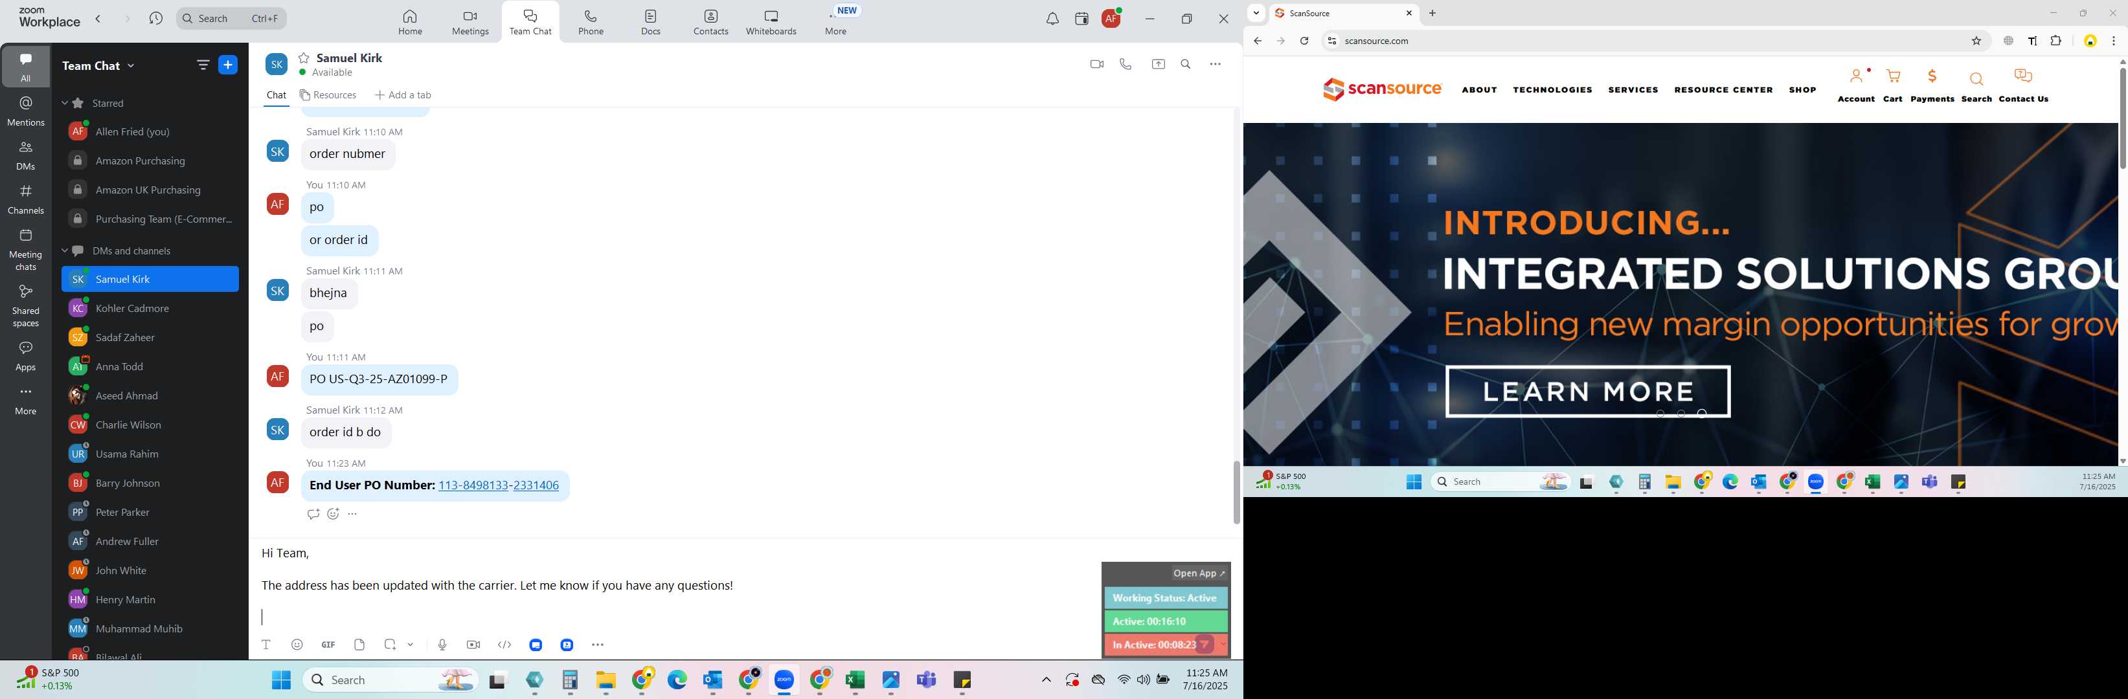Select Mentions in left sidebar
This screenshot has width=2128, height=699.
(26, 111)
